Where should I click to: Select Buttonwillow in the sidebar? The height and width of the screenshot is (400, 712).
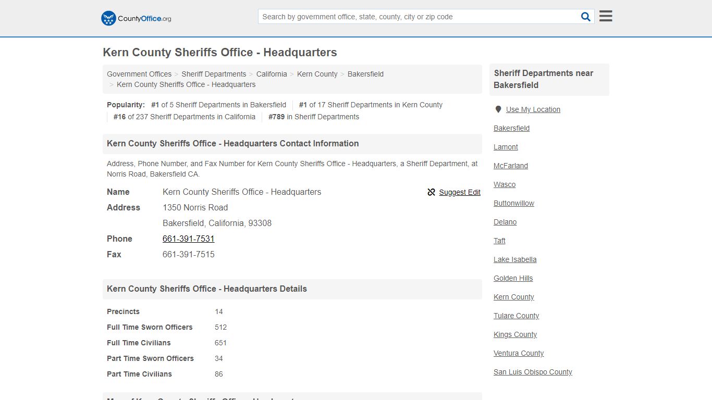coord(514,203)
